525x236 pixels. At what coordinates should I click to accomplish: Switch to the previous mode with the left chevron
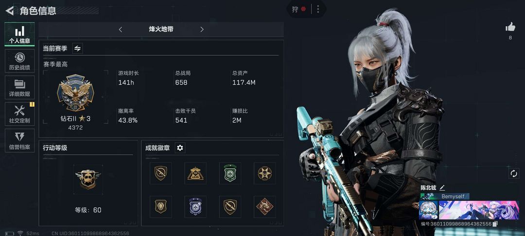pyautogui.click(x=121, y=30)
